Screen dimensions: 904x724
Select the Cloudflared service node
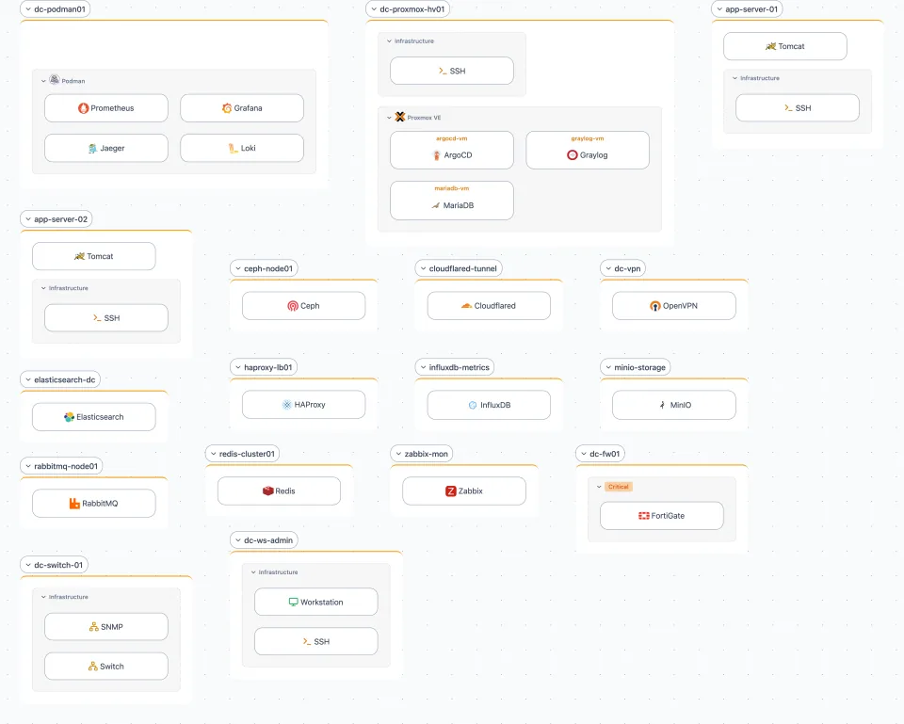click(489, 305)
